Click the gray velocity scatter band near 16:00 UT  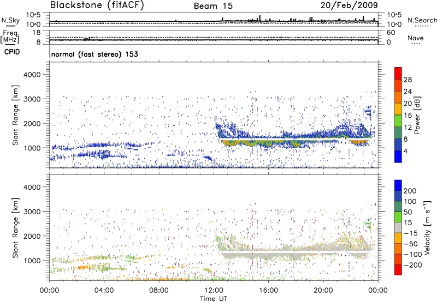click(268, 255)
